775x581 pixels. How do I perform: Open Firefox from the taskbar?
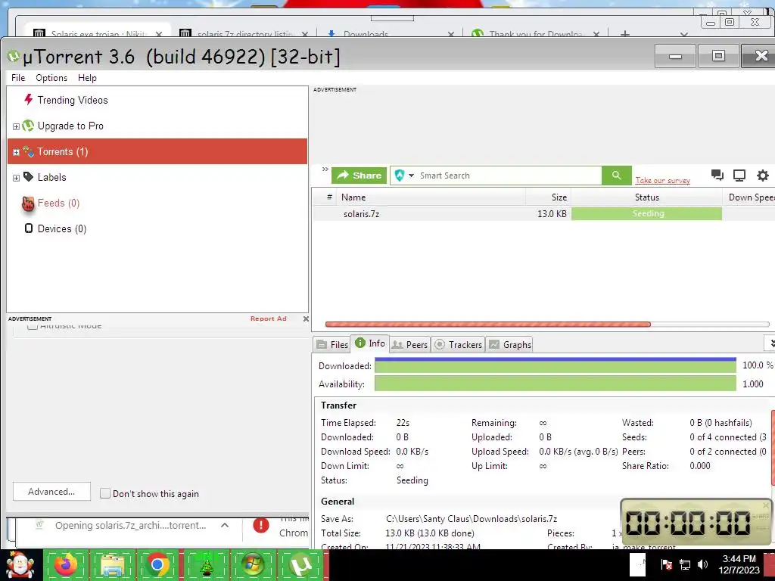pos(66,564)
